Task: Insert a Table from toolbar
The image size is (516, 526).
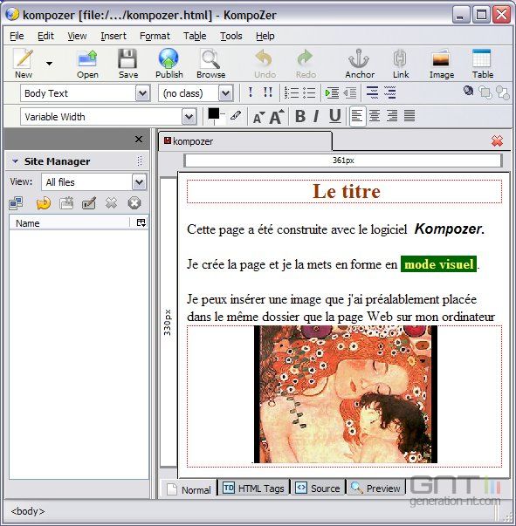Action: click(483, 64)
